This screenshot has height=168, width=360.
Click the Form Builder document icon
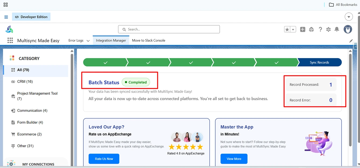[13, 122]
